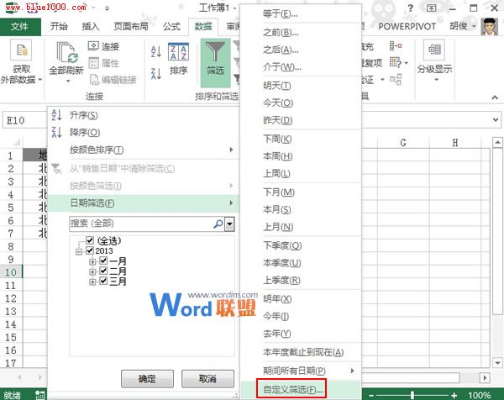Click the 确定 OK button
504x400 pixels.
(x=147, y=379)
